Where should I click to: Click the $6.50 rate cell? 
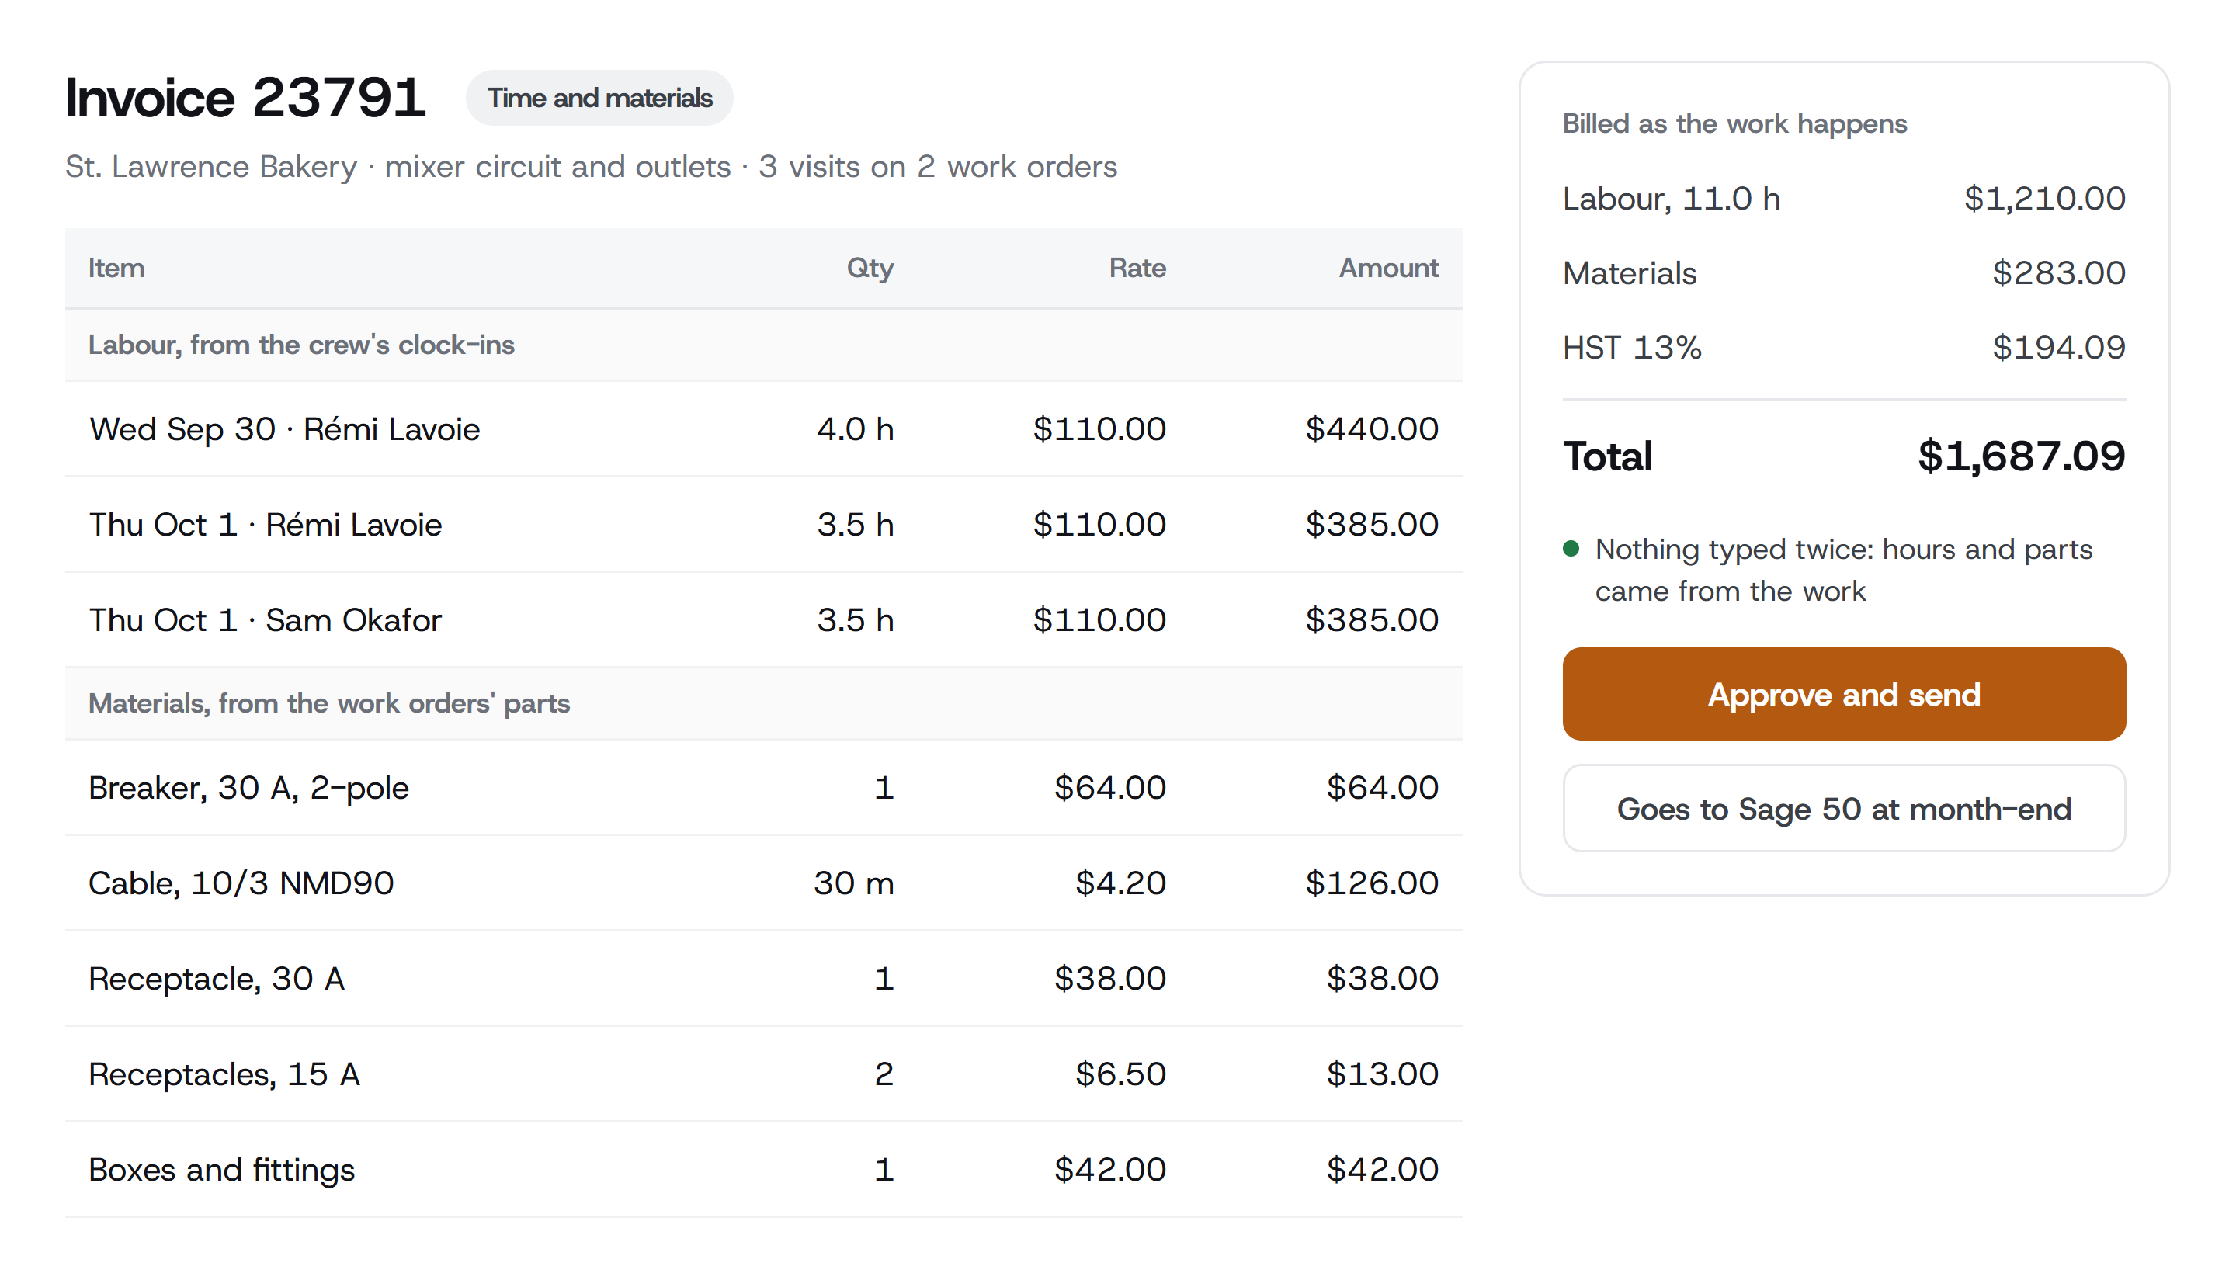pos(1120,1074)
